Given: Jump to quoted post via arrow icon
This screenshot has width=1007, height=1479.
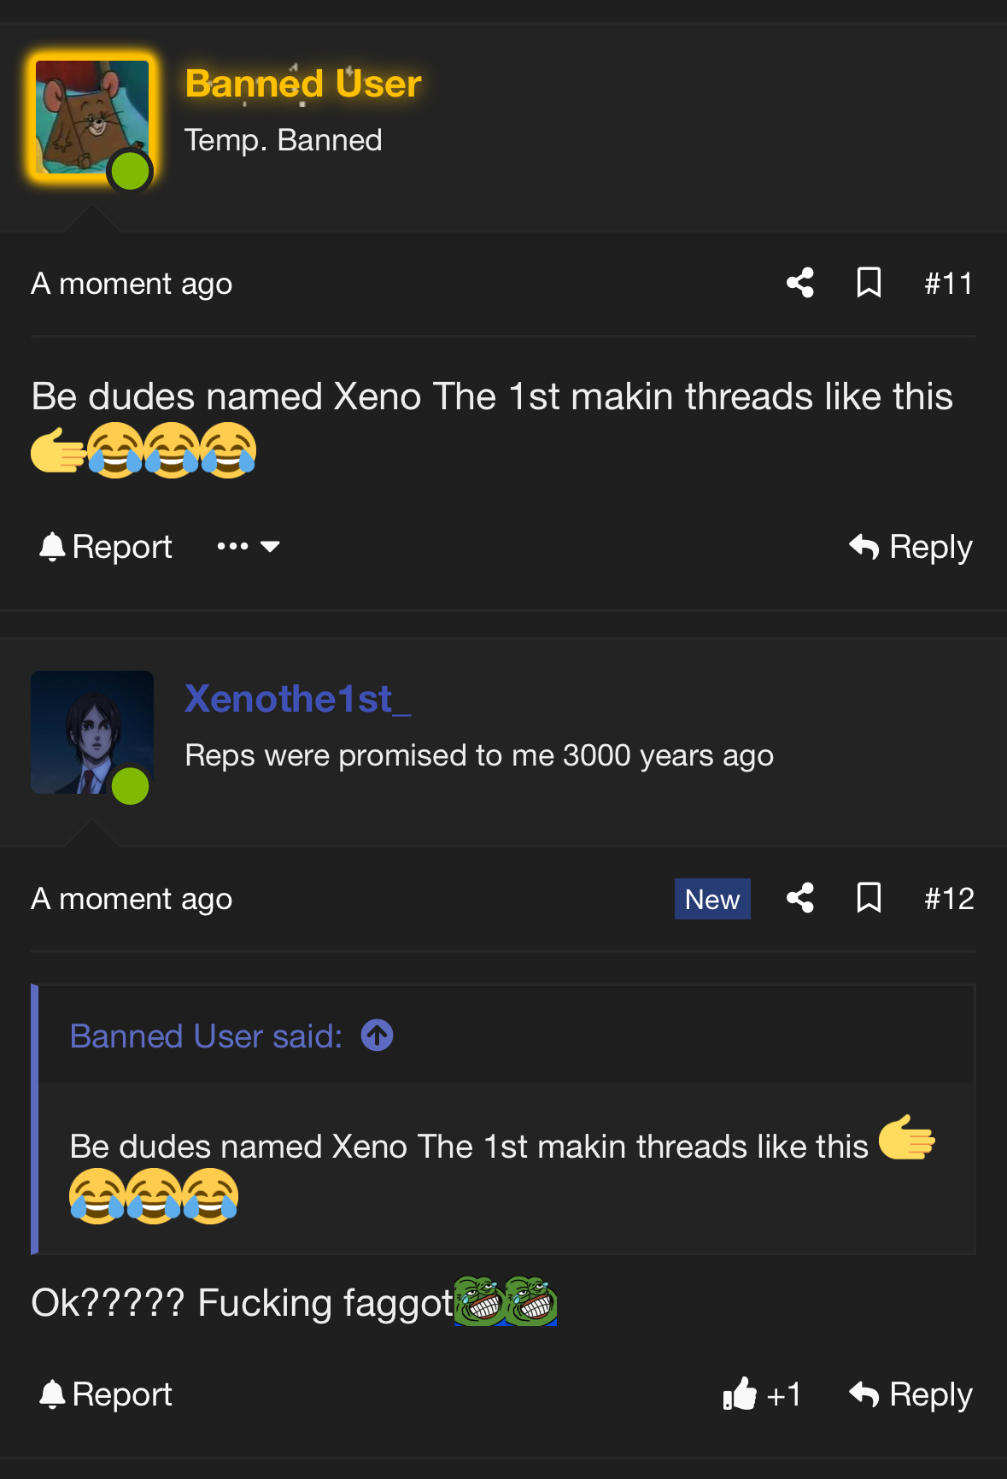Looking at the screenshot, I should coord(377,1036).
